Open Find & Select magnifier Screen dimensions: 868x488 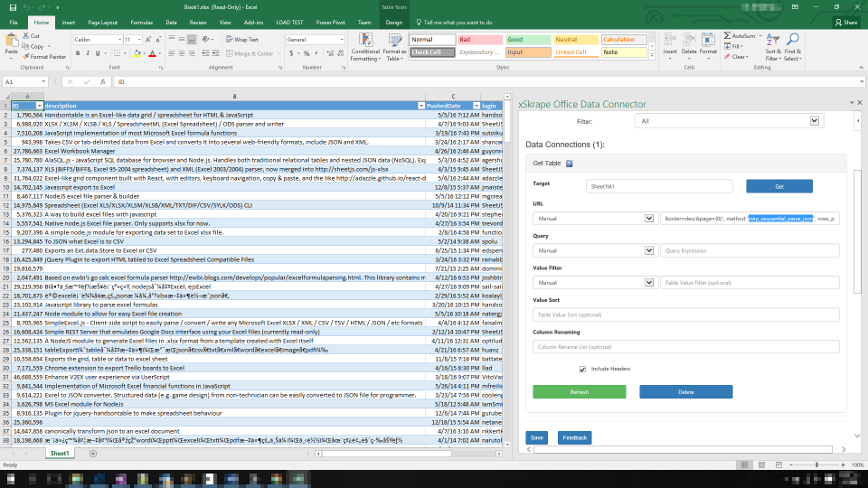[x=792, y=47]
